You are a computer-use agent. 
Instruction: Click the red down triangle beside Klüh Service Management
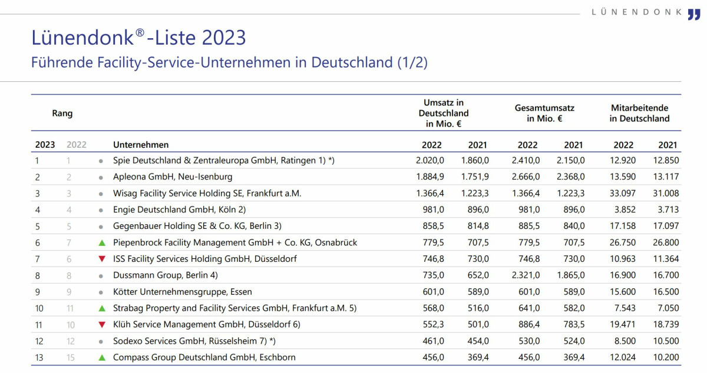(x=101, y=325)
